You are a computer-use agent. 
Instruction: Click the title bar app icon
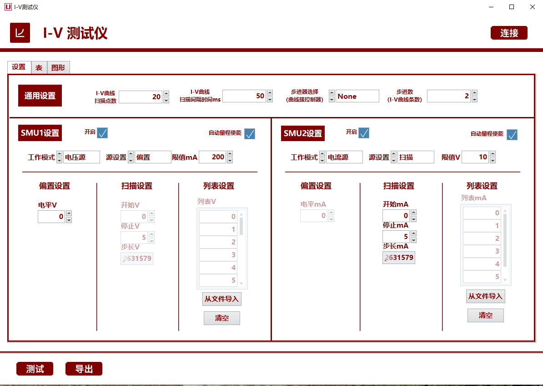coord(8,7)
